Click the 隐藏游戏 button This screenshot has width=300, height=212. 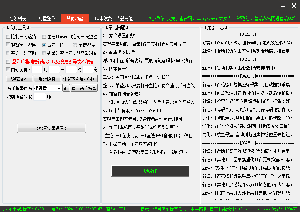coord(19,79)
